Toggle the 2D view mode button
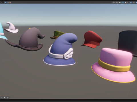The height and width of the screenshot is (102, 137). pos(131,3)
